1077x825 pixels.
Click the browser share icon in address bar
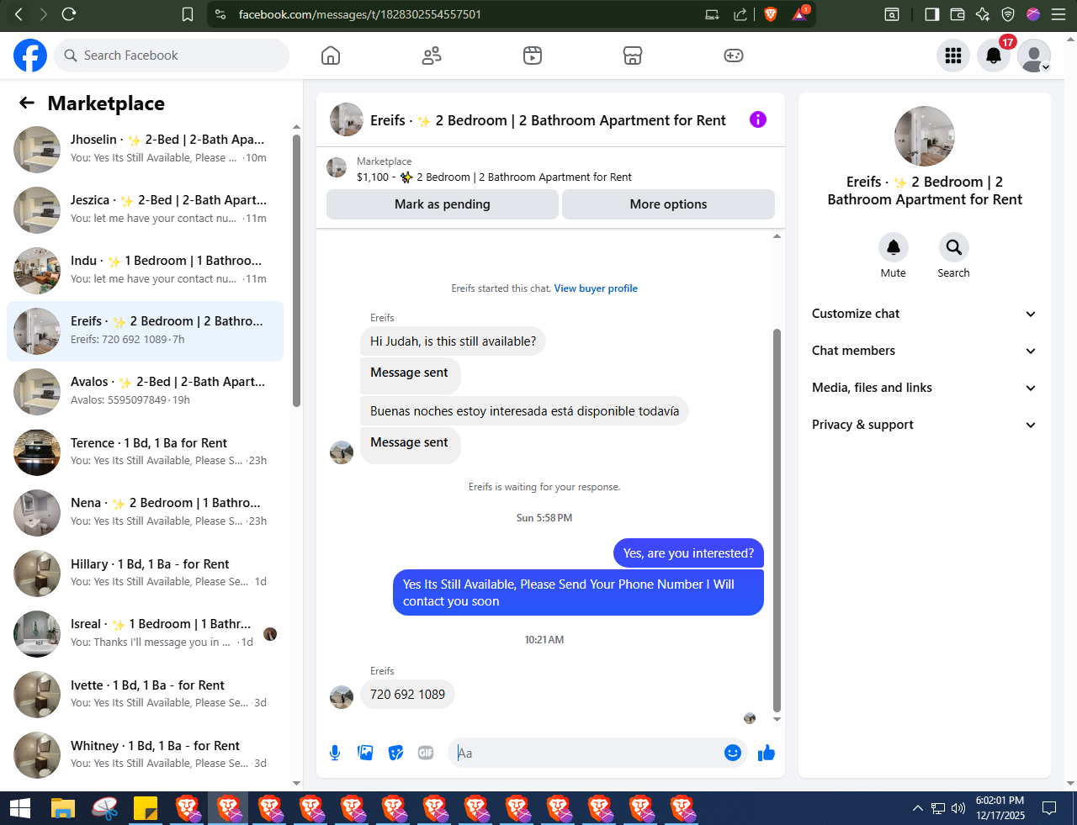(x=740, y=14)
